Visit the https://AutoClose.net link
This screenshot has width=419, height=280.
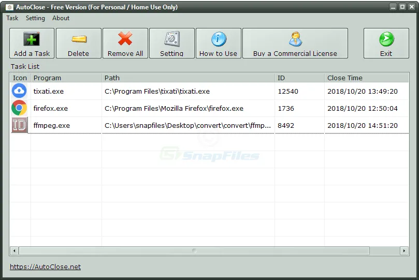[x=45, y=267]
